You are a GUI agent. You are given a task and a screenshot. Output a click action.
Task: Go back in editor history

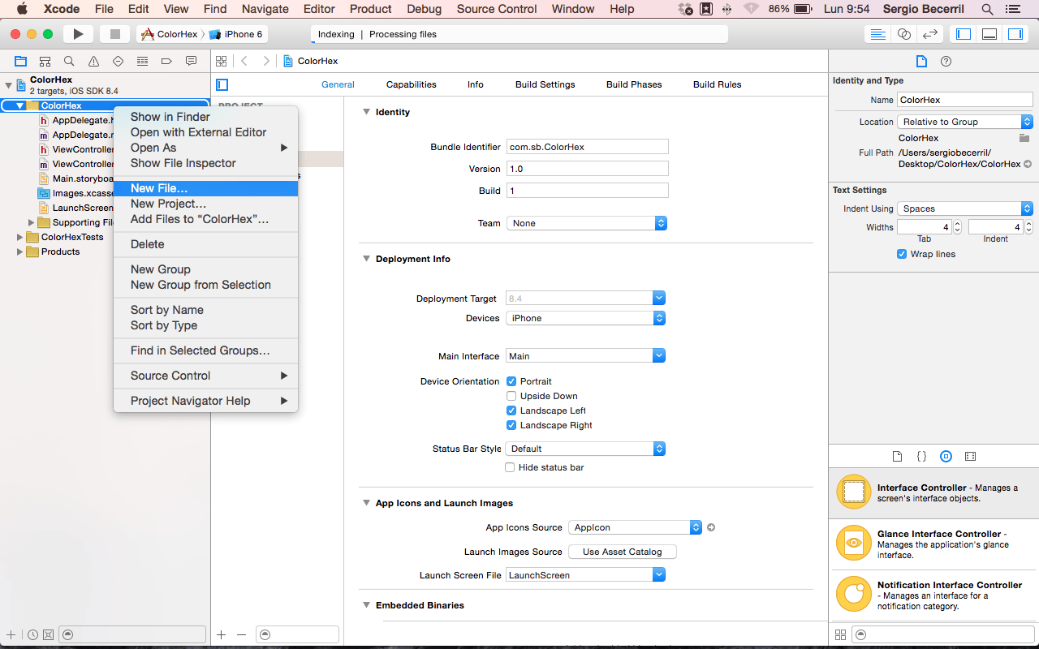point(244,61)
